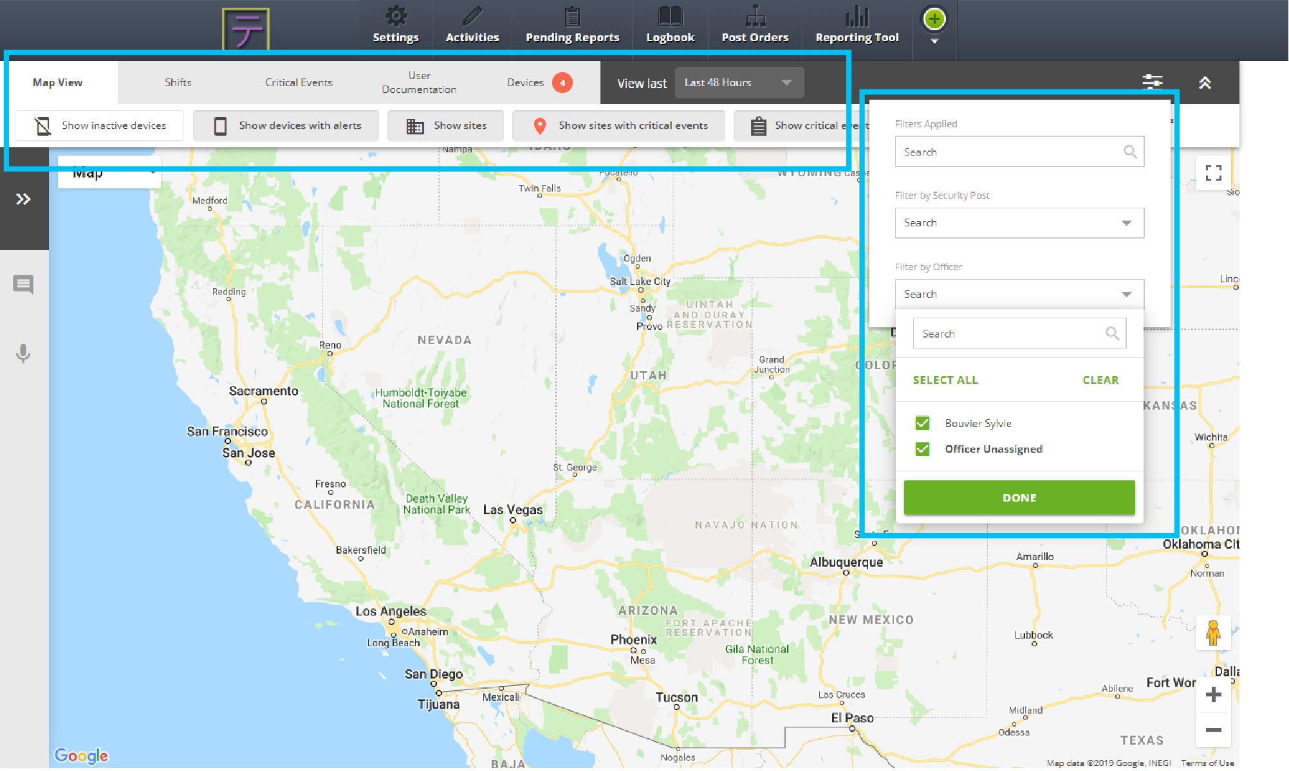Click the Devices alert badge 4
1289x771 pixels.
click(562, 82)
